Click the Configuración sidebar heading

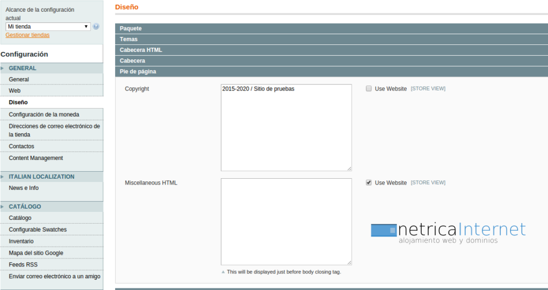[x=24, y=54]
